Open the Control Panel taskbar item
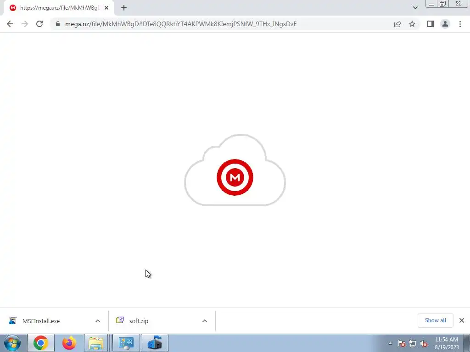 pos(126,343)
